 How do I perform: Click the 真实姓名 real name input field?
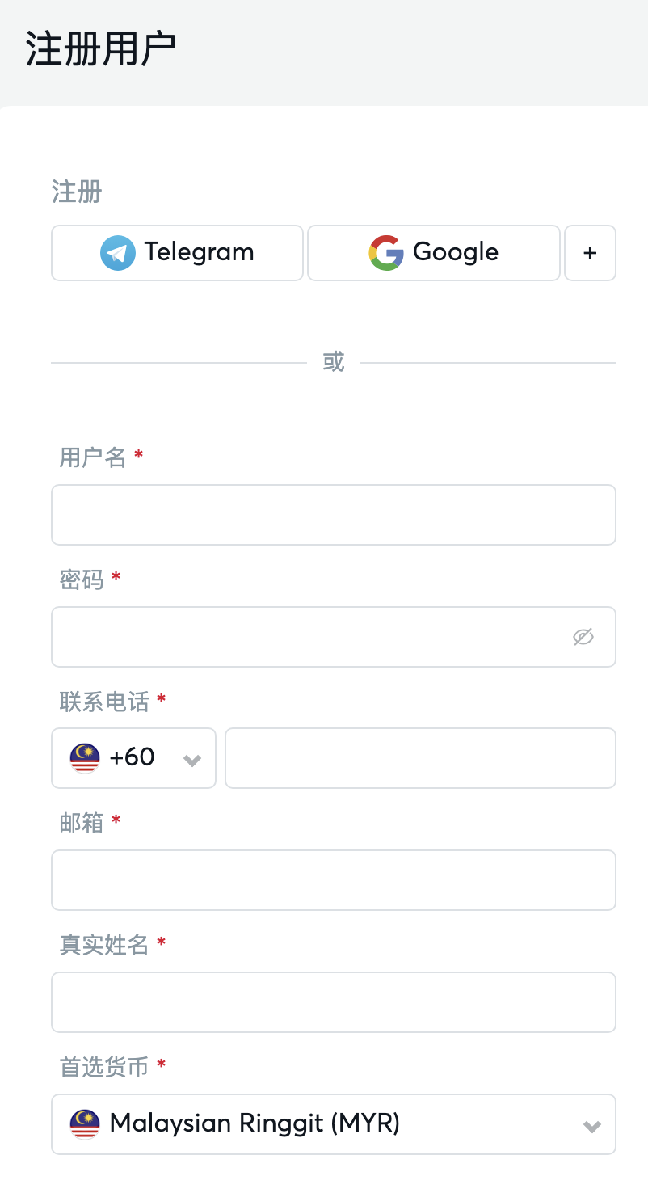coord(333,1002)
